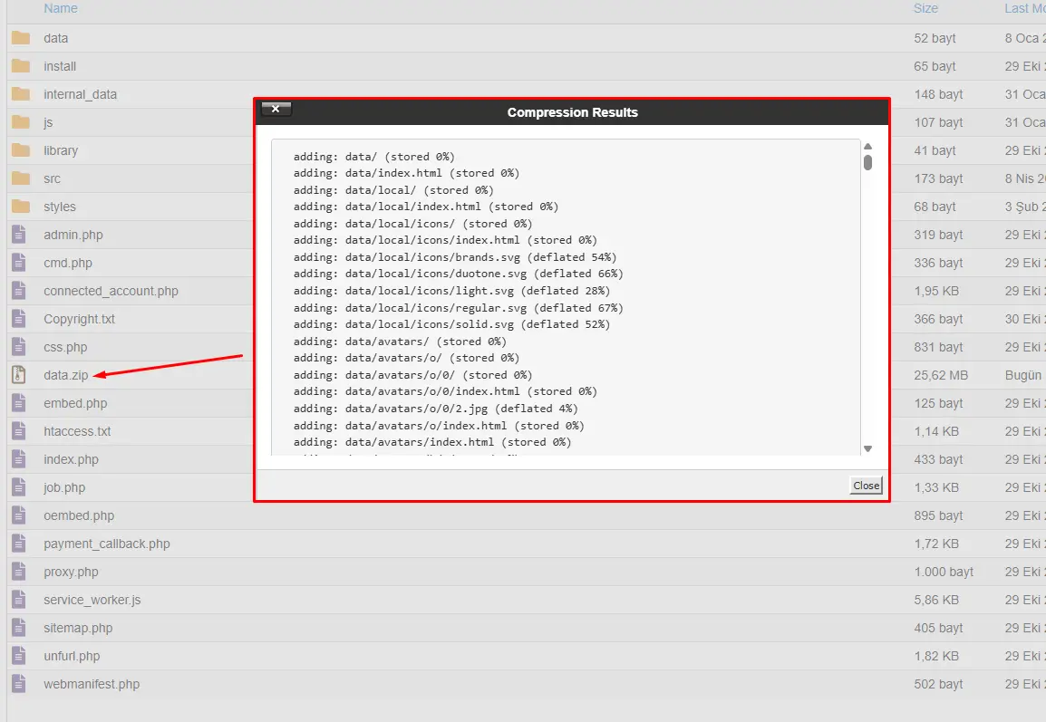Click the src folder icon
The width and height of the screenshot is (1046, 722).
click(21, 178)
